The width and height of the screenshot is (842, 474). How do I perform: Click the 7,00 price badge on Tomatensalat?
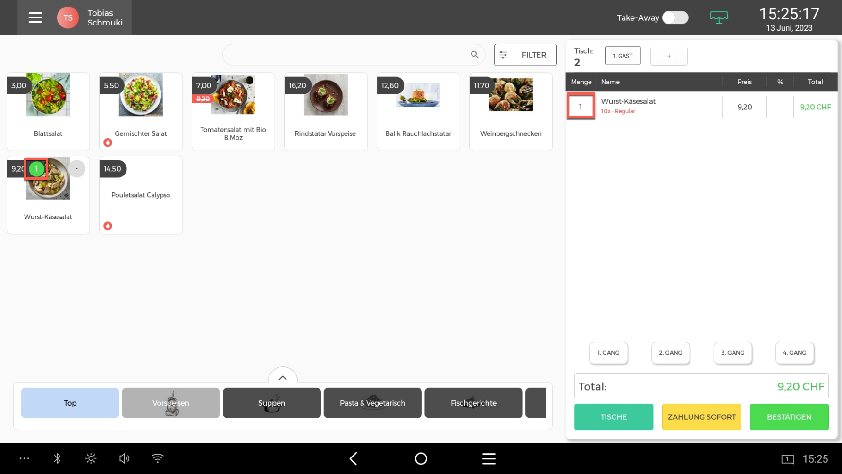[x=203, y=85]
